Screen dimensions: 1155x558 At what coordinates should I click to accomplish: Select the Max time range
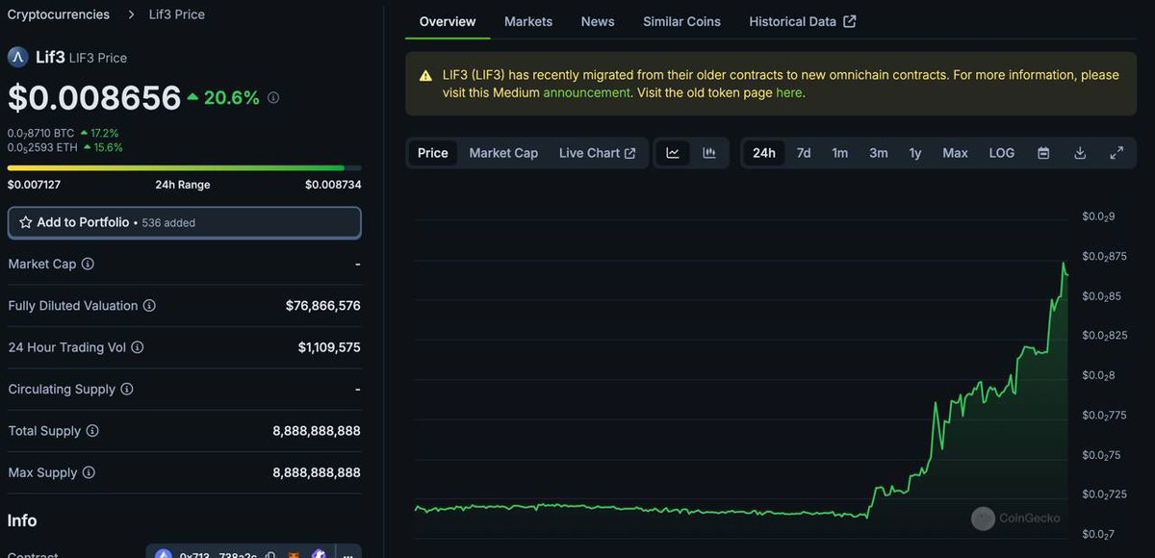956,153
